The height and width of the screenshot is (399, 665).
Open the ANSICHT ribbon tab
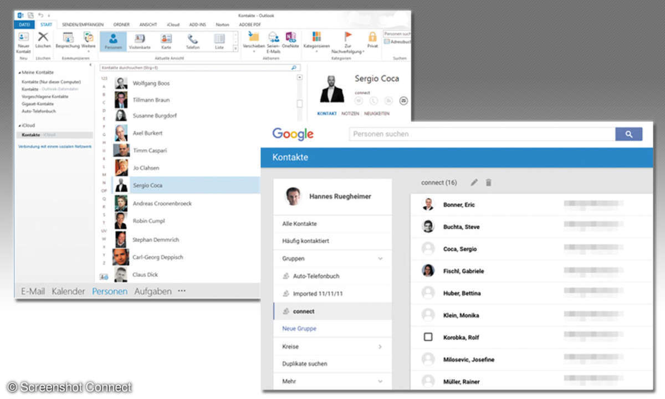pyautogui.click(x=148, y=24)
